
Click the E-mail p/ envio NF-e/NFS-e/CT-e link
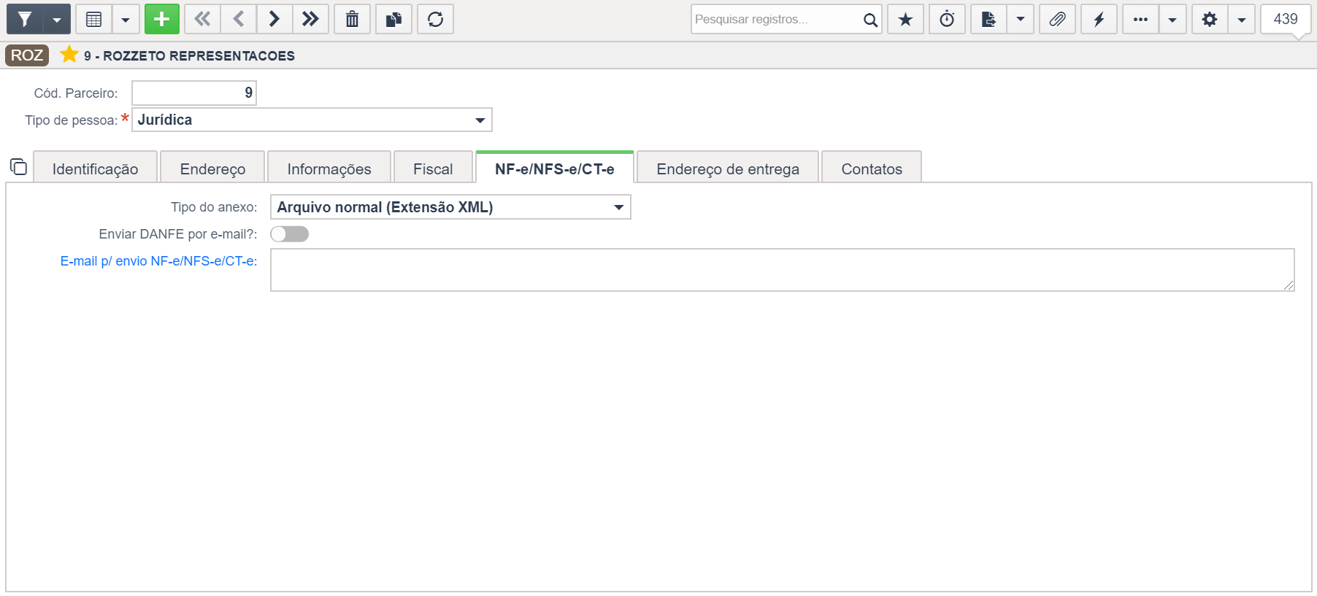(158, 261)
